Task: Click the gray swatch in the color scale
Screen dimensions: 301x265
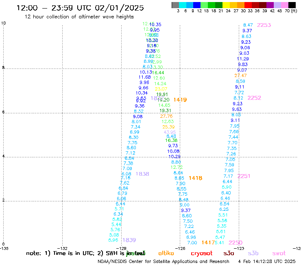Action: click(x=175, y=5)
